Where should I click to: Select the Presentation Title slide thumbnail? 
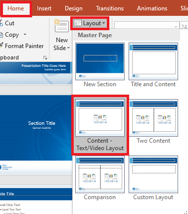point(36,73)
